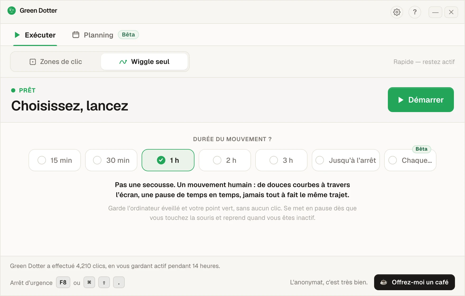The image size is (465, 296).
Task: Start the session with Démarrer
Action: tap(421, 100)
